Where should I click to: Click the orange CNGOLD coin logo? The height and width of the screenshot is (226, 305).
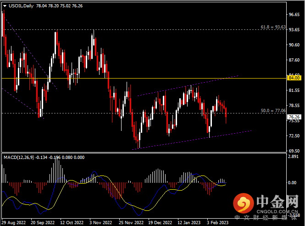[244, 202]
